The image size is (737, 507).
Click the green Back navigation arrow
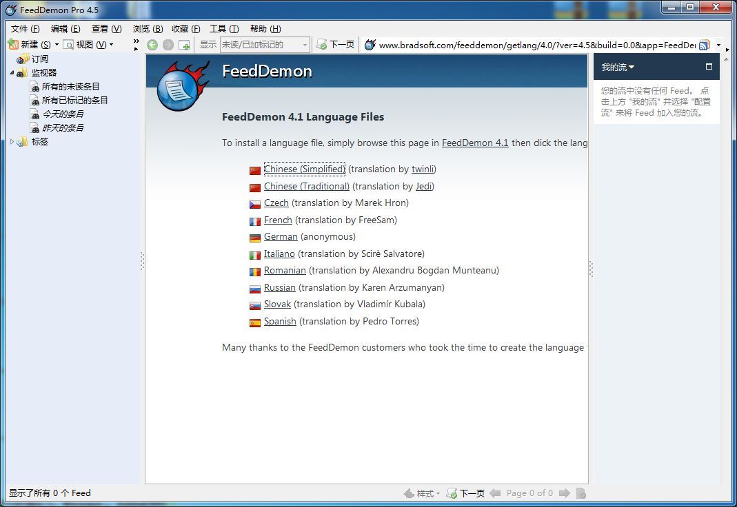pos(152,45)
